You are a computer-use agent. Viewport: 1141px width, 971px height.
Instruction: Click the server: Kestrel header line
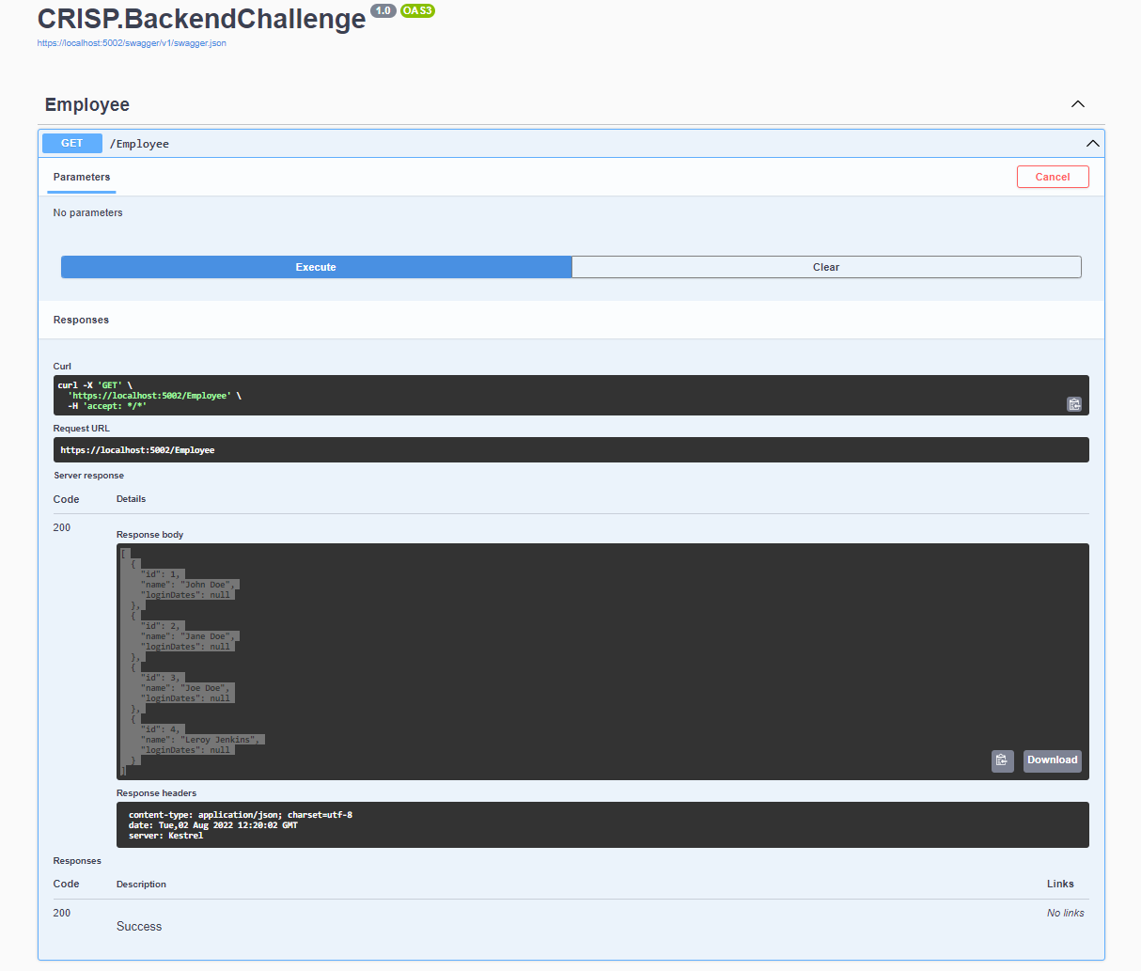click(x=166, y=836)
